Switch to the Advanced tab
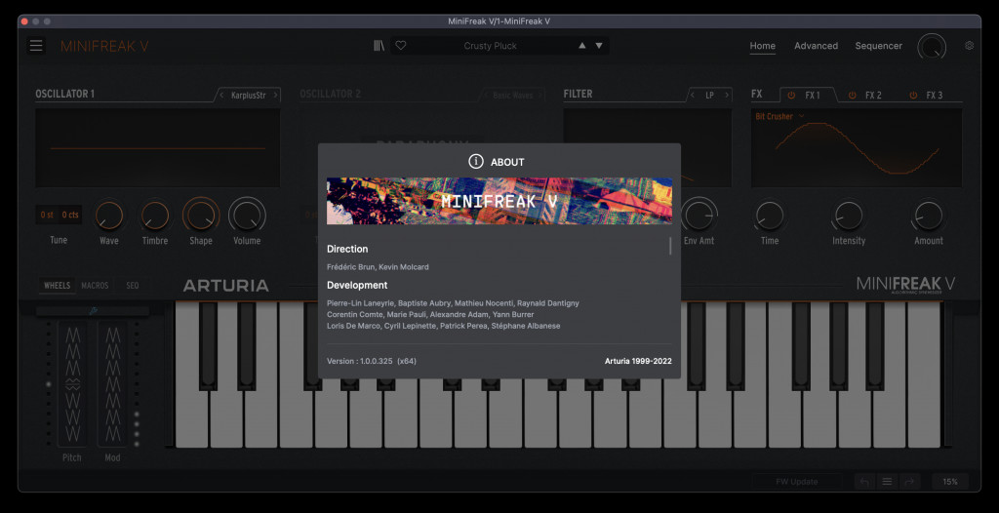The image size is (999, 513). [x=817, y=46]
